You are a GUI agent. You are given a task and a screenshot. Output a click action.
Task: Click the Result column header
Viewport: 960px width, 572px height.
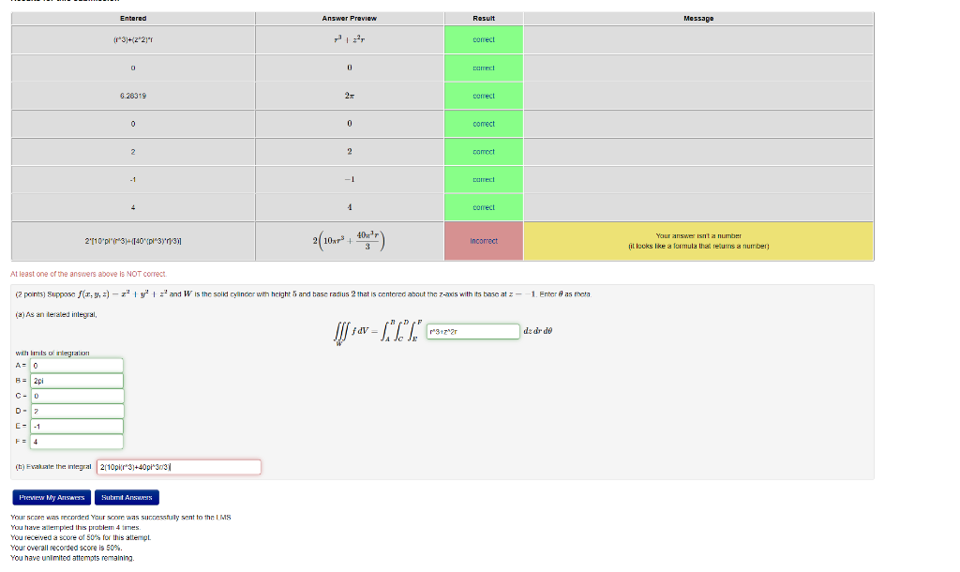(x=484, y=17)
